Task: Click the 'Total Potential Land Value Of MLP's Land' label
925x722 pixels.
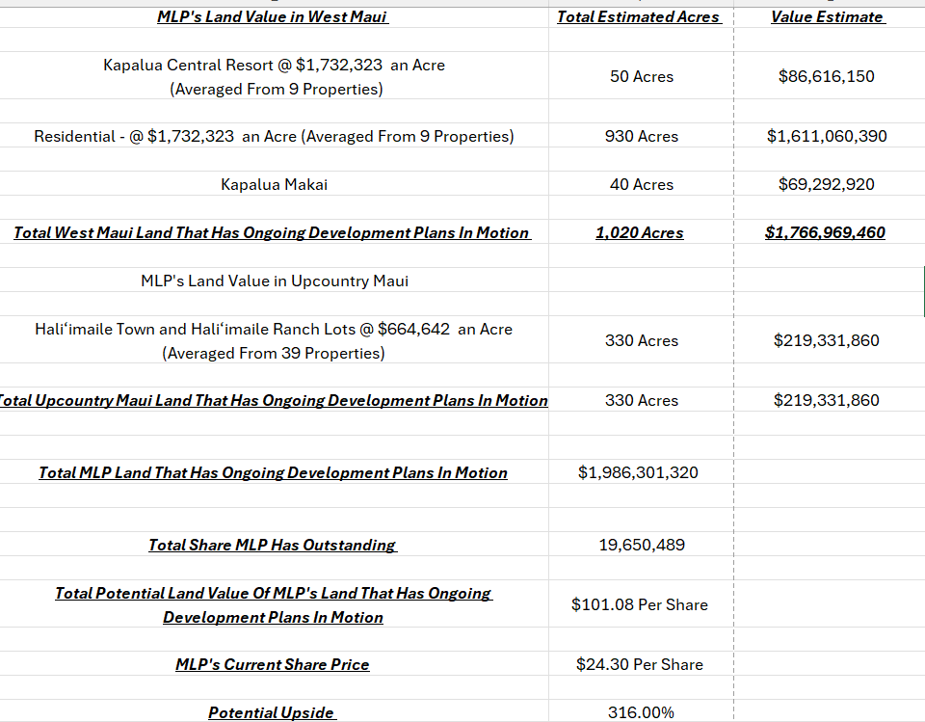Action: [273, 604]
